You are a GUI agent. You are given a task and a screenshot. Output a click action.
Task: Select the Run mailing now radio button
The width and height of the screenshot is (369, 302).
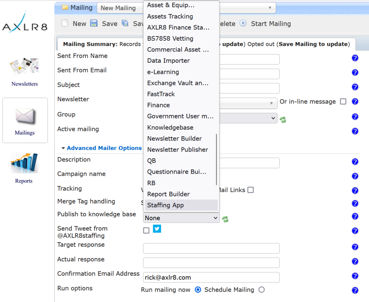[198, 290]
